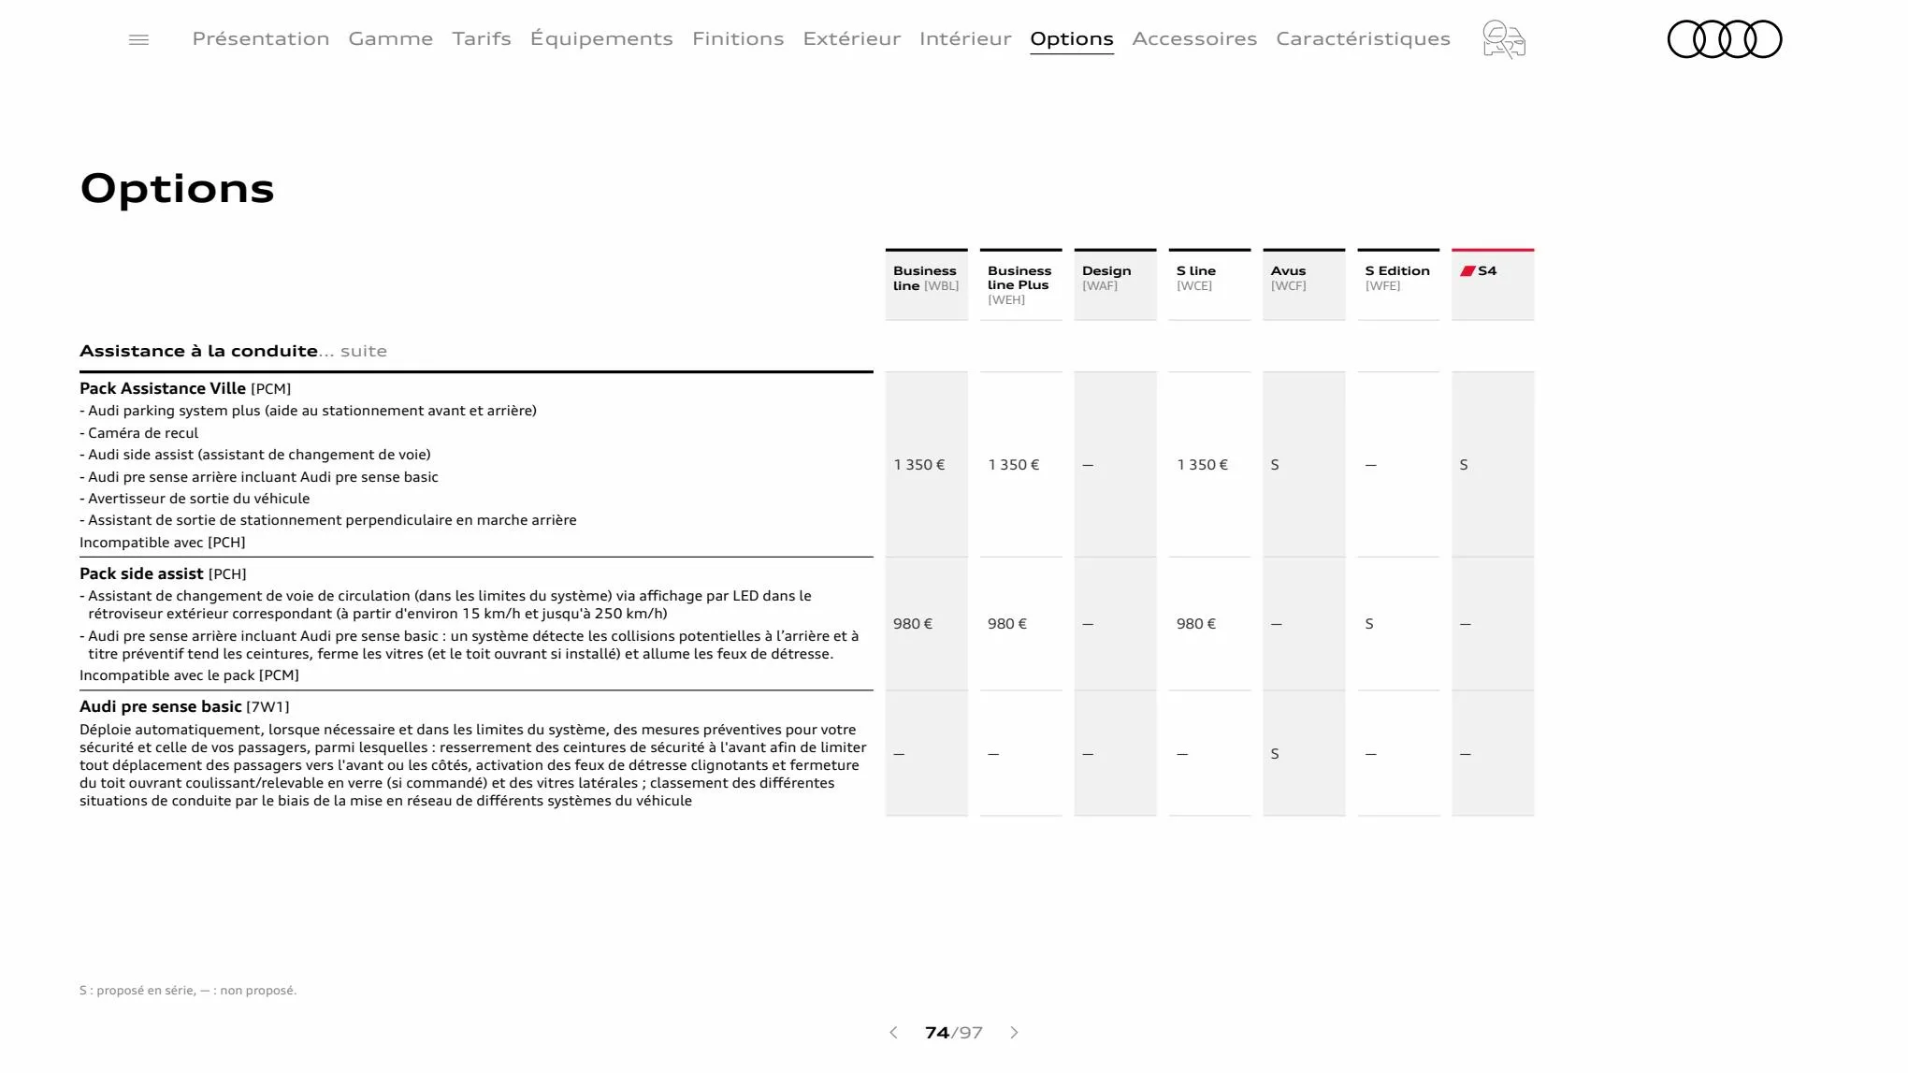Open the Gamme section
The width and height of the screenshot is (1908, 1073).
(x=391, y=38)
